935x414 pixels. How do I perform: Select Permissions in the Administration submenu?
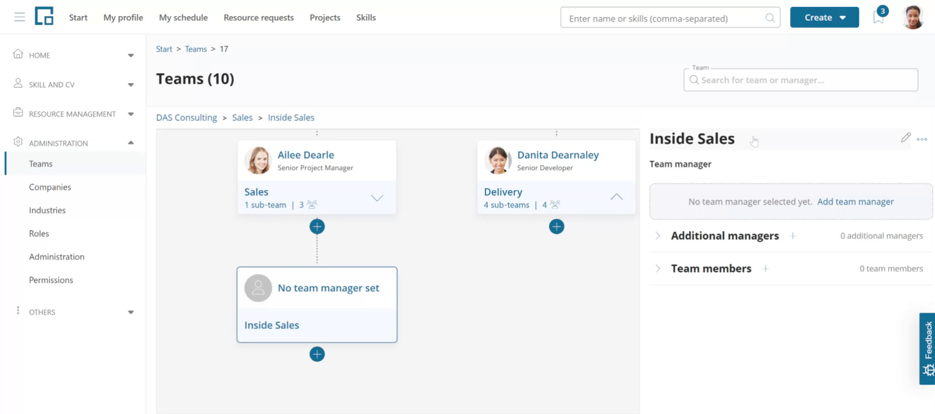(x=51, y=280)
